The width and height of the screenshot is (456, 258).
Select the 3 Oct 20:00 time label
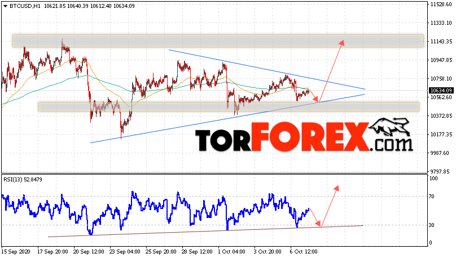pos(268,252)
